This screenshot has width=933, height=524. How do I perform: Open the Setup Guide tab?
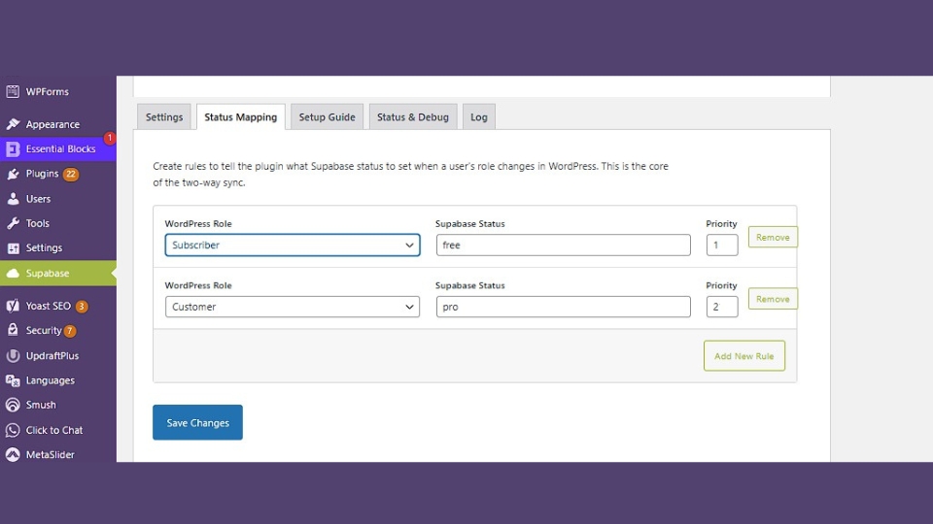click(x=327, y=117)
